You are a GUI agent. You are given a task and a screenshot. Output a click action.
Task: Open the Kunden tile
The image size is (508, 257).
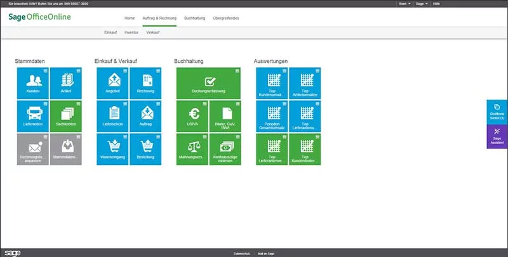coord(33,83)
